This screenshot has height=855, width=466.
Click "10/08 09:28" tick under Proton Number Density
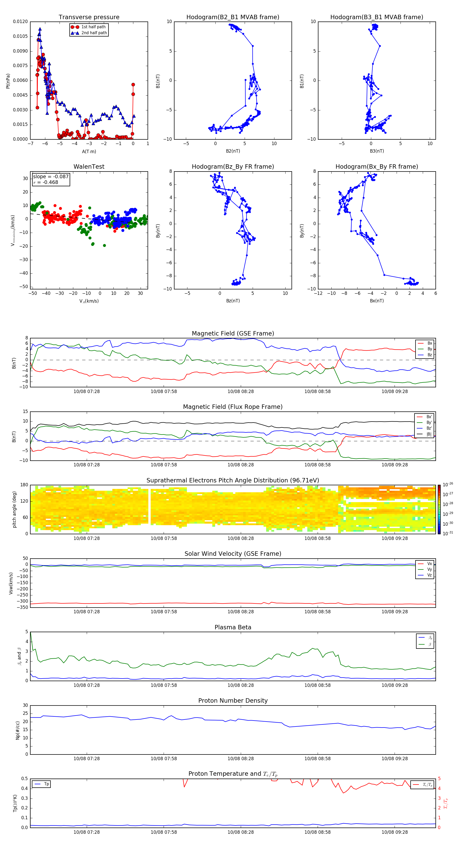click(394, 758)
